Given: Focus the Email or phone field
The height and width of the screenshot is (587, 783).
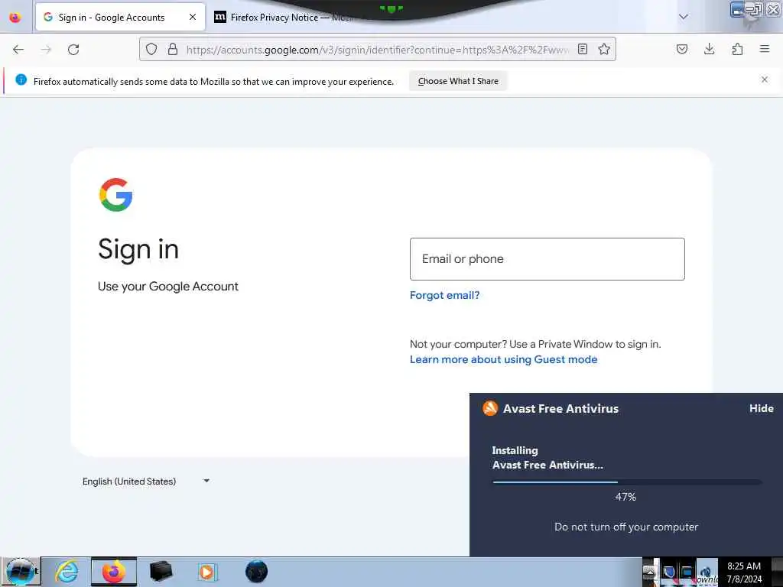Looking at the screenshot, I should (547, 259).
